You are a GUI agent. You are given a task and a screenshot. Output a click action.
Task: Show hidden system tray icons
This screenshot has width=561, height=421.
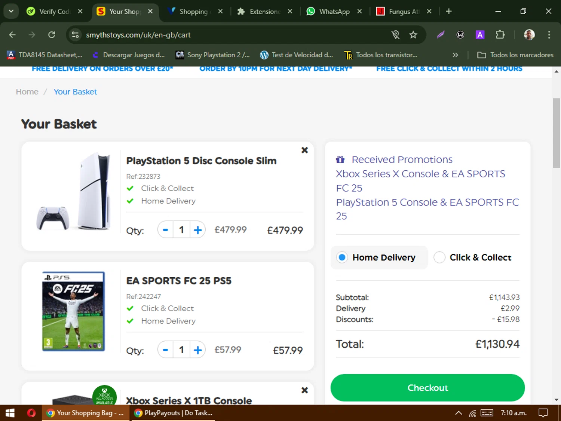(459, 413)
